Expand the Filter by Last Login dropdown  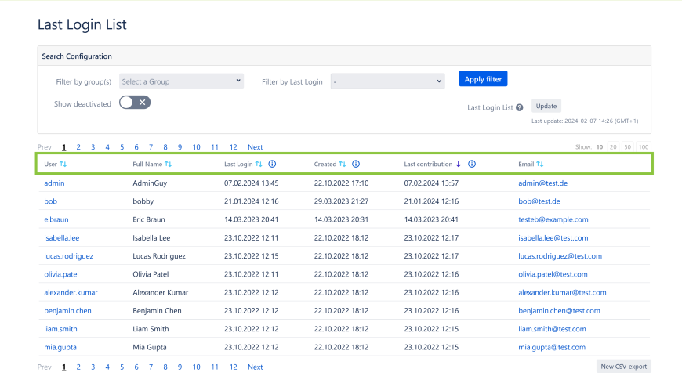tap(387, 81)
